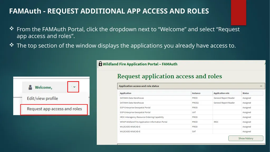
Task: Click General Report Reader in the PROD2 row
Action: point(224,103)
